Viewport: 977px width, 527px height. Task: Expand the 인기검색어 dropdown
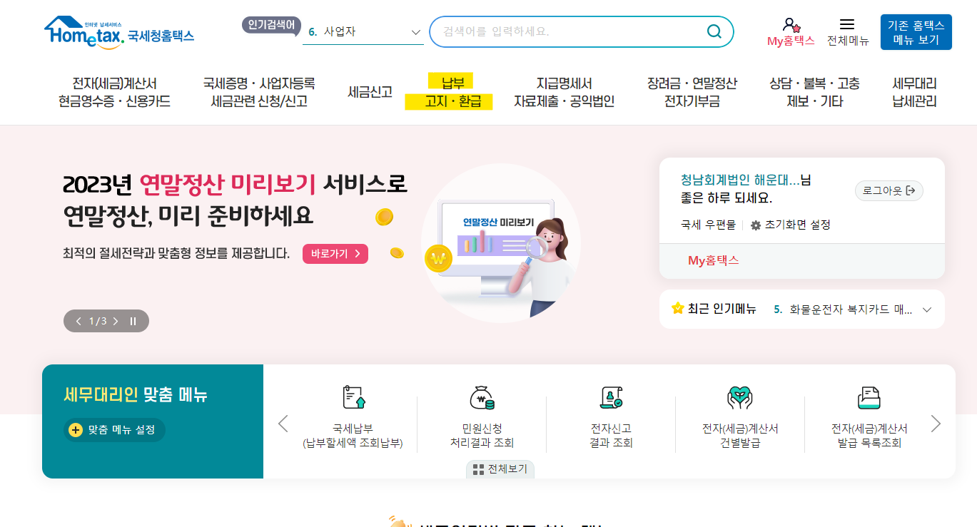click(416, 32)
